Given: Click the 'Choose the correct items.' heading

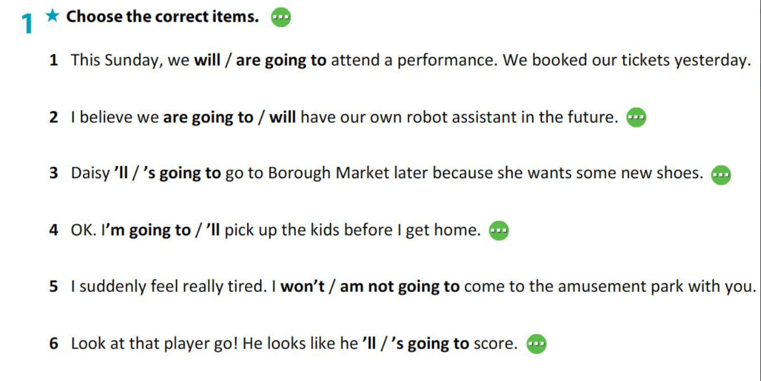Looking at the screenshot, I should point(162,17).
